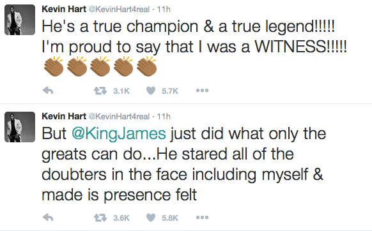
Task: Open second tweet's 11h timestamp
Action: point(164,117)
